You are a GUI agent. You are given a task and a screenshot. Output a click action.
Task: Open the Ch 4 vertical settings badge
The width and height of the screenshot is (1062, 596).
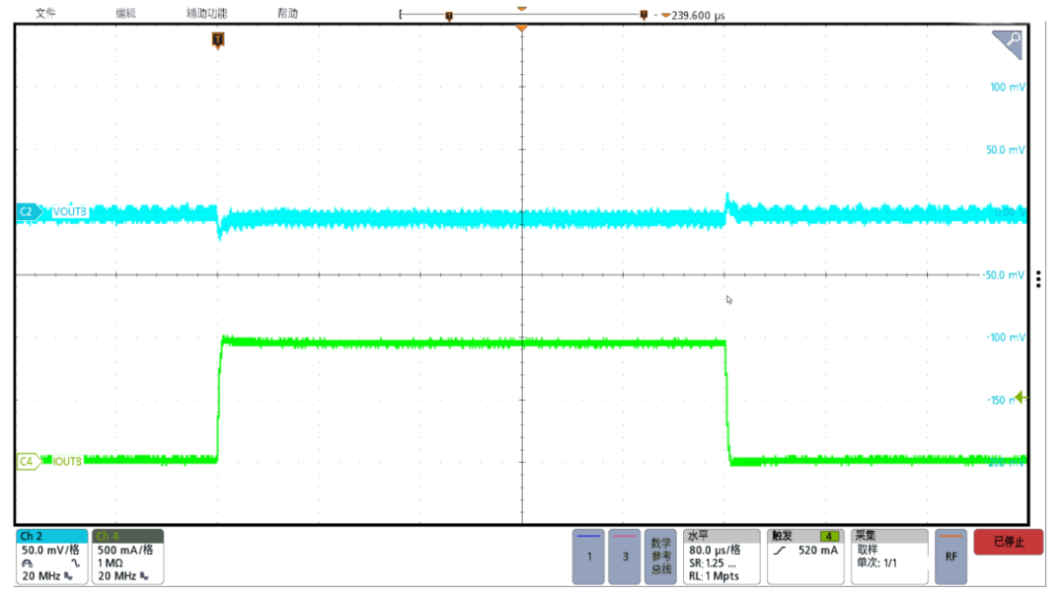click(127, 557)
